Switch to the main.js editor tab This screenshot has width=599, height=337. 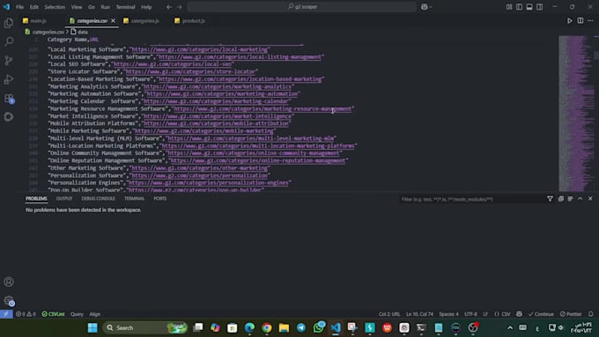[x=38, y=20]
